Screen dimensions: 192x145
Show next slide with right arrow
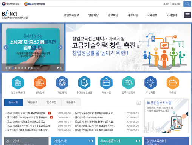[60, 47]
